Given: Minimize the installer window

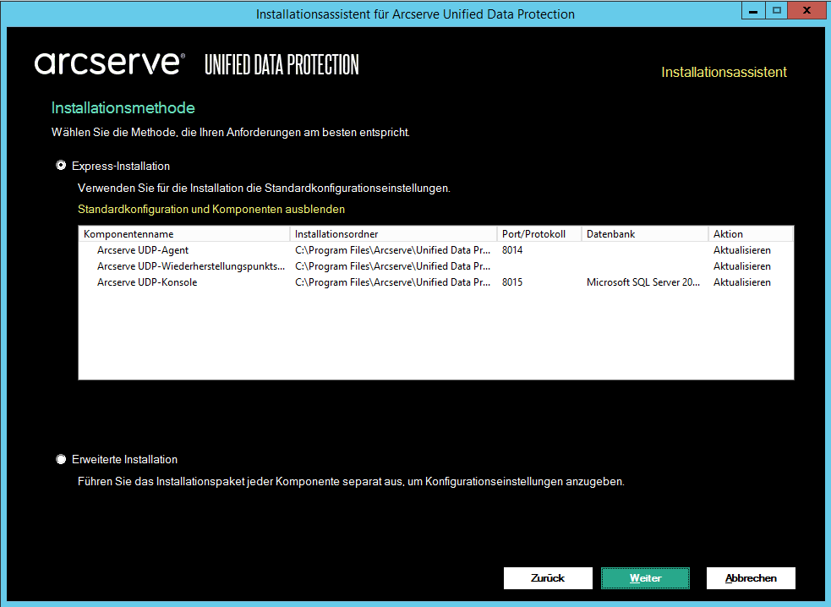Looking at the screenshot, I should [753, 11].
